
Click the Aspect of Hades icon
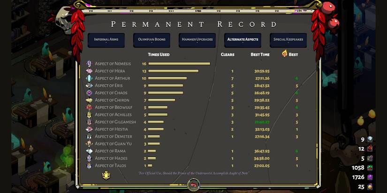[89, 158]
